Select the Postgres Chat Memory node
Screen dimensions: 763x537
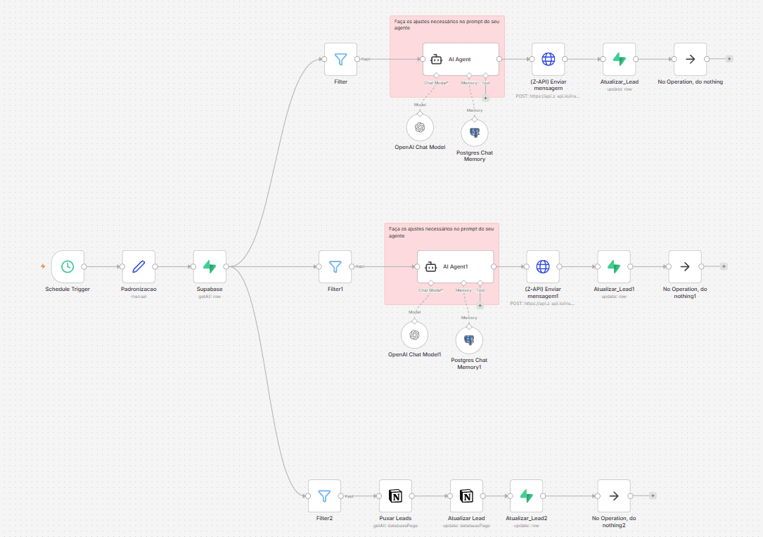coord(475,133)
